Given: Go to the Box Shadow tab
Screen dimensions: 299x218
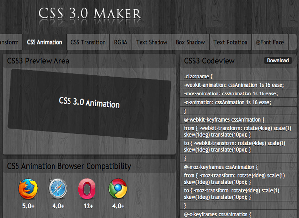Looking at the screenshot, I should tap(191, 42).
